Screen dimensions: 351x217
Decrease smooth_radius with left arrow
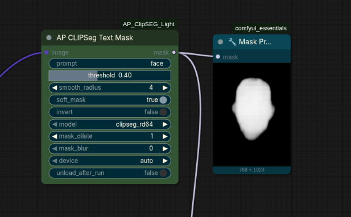click(x=55, y=87)
